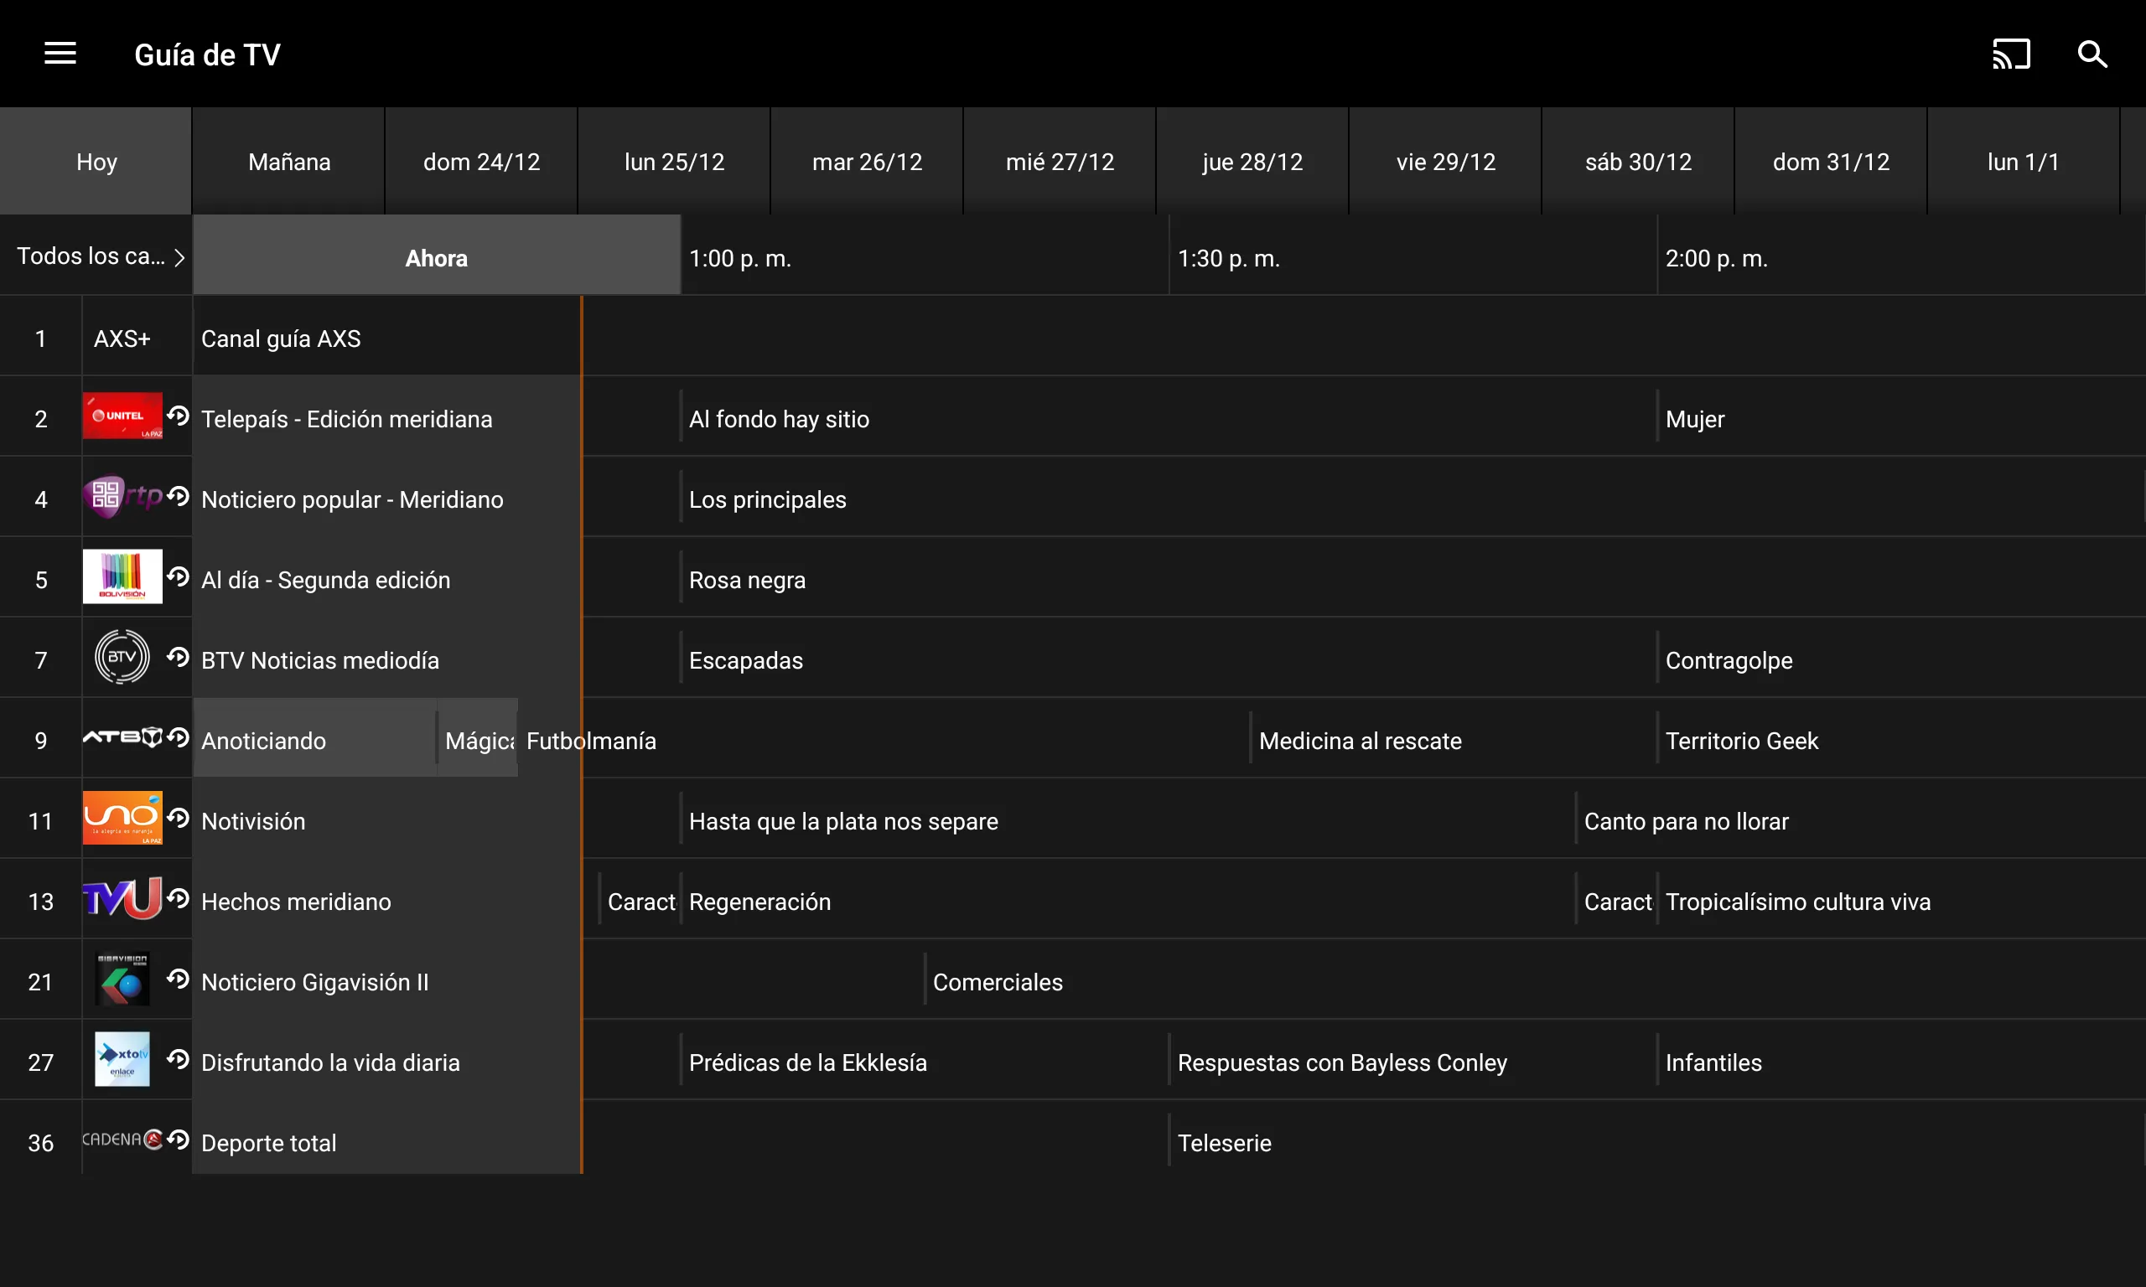Screen dimensions: 2146x1287
Task: Select the AXS+ channel 1 label
Action: [122, 339]
